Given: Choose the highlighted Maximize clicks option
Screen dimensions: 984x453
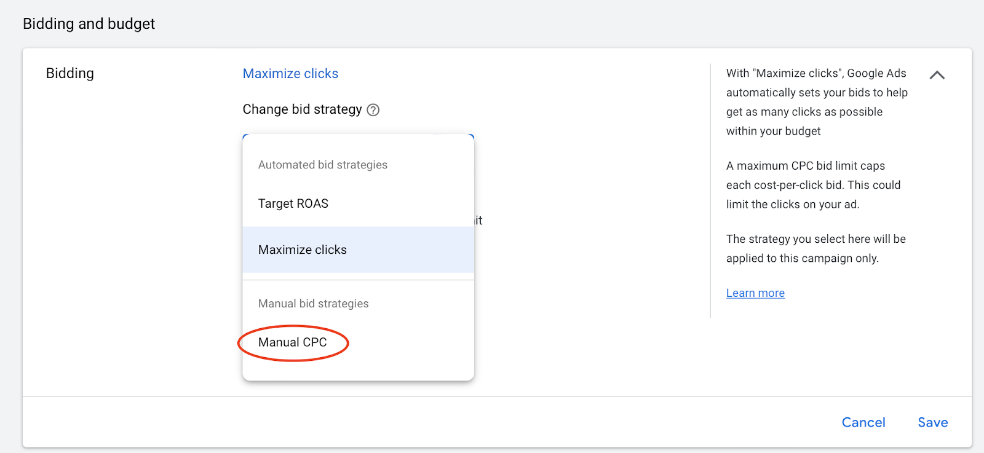Looking at the screenshot, I should pyautogui.click(x=303, y=250).
